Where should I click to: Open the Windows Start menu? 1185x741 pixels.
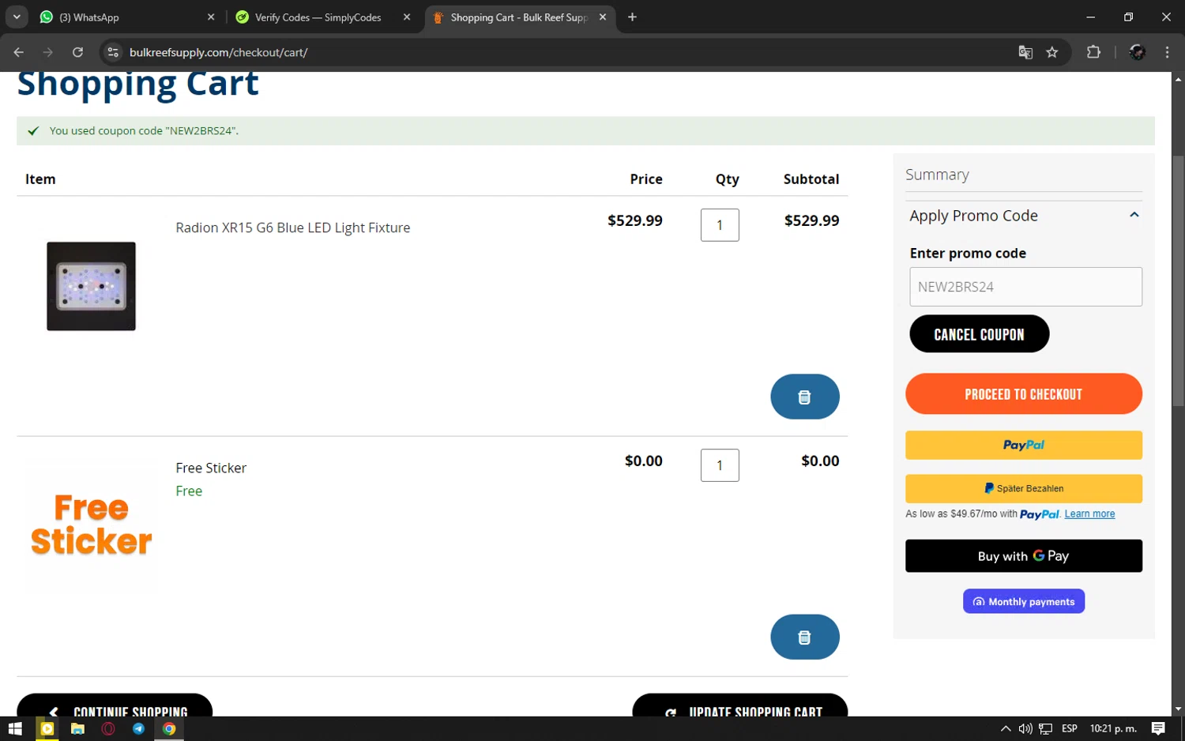click(x=15, y=728)
